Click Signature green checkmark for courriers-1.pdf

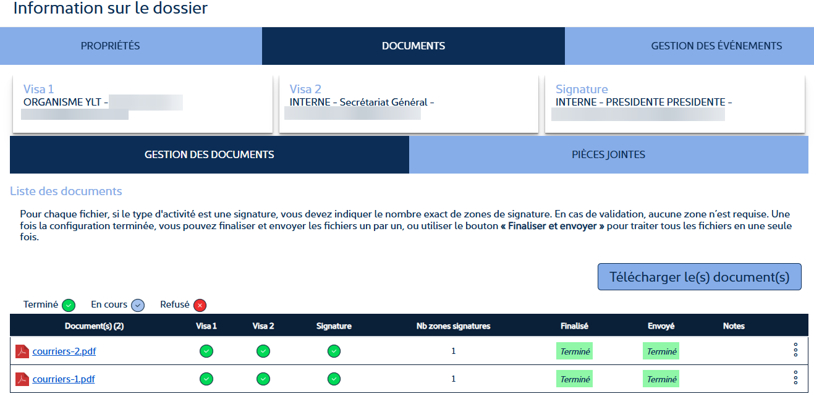334,379
